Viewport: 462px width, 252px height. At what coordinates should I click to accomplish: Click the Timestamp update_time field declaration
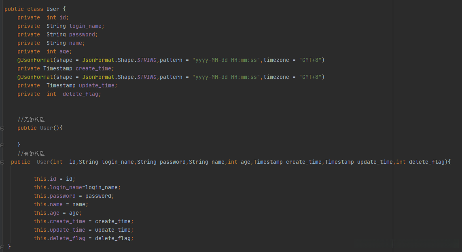click(98, 85)
